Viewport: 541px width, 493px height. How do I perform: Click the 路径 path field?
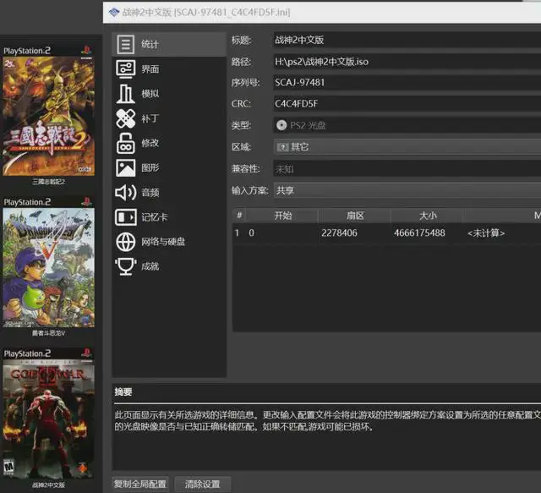pyautogui.click(x=407, y=62)
